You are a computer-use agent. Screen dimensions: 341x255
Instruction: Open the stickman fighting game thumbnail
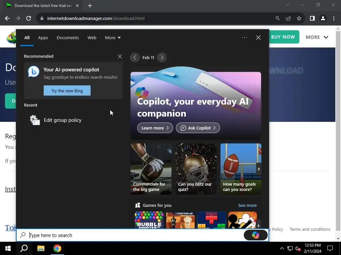[x=243, y=220]
